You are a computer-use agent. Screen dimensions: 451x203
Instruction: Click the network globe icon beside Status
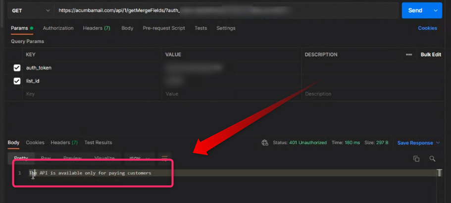coord(265,143)
